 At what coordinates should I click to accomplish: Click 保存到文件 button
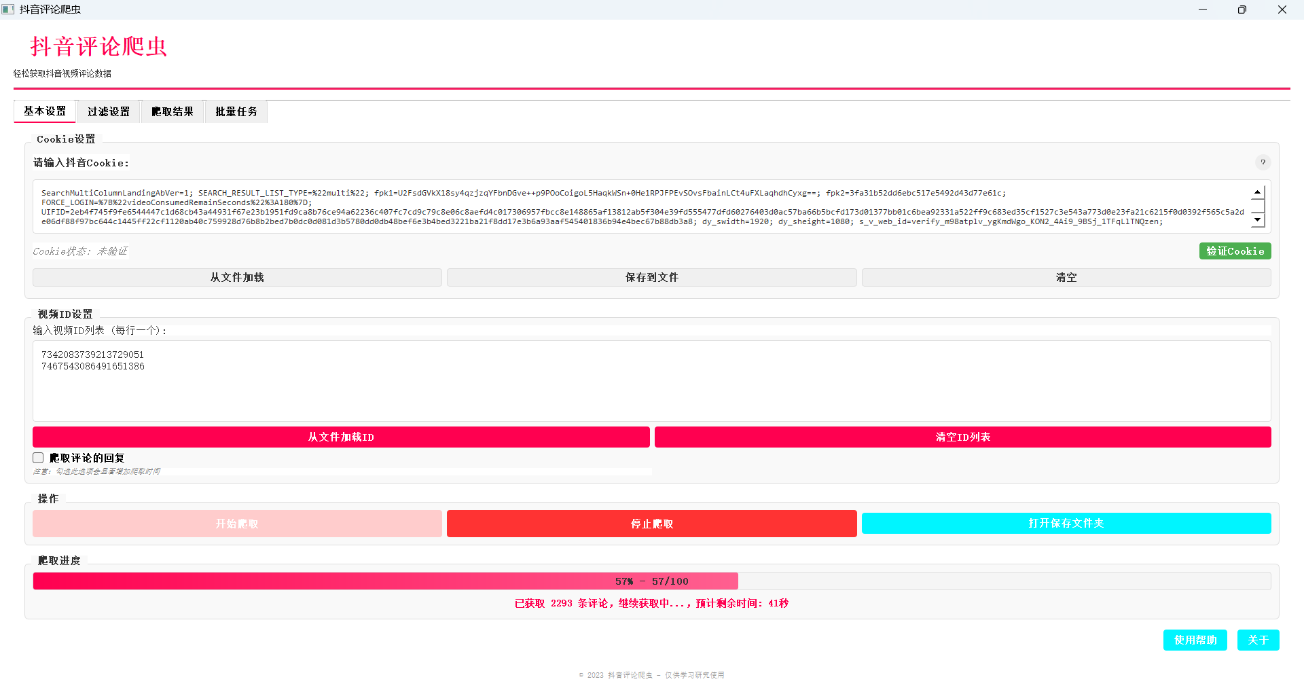click(x=652, y=277)
